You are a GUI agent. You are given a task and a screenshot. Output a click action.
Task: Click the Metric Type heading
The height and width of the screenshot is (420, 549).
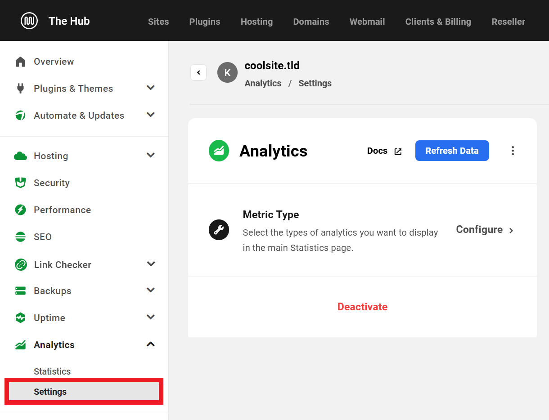271,214
